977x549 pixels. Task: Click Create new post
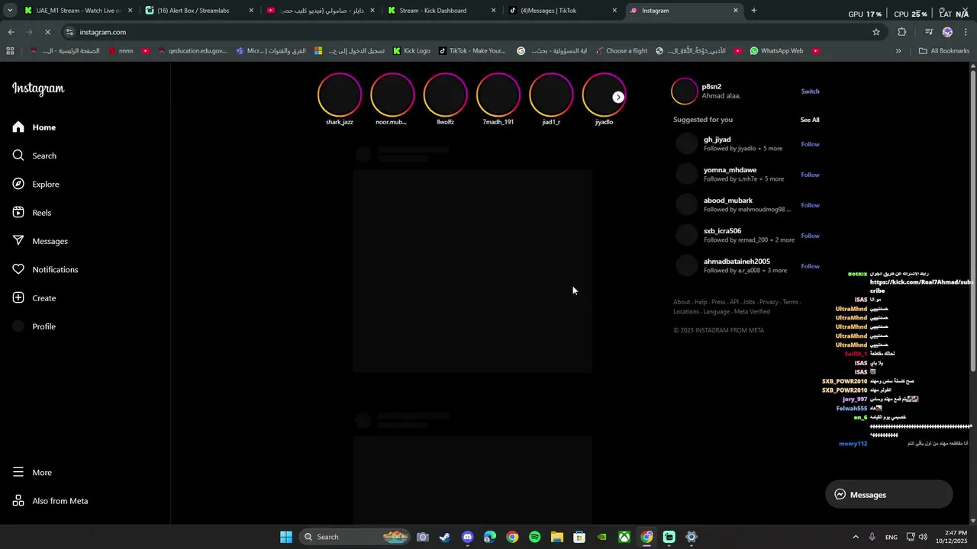point(34,298)
